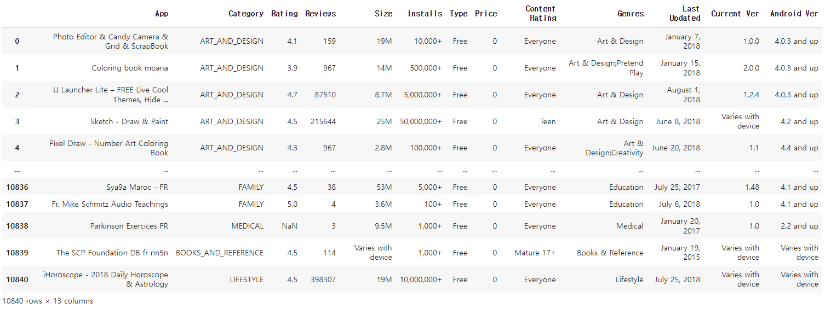Select the Coloring book moana cell
Image resolution: width=825 pixels, height=309 pixels.
tap(130, 68)
